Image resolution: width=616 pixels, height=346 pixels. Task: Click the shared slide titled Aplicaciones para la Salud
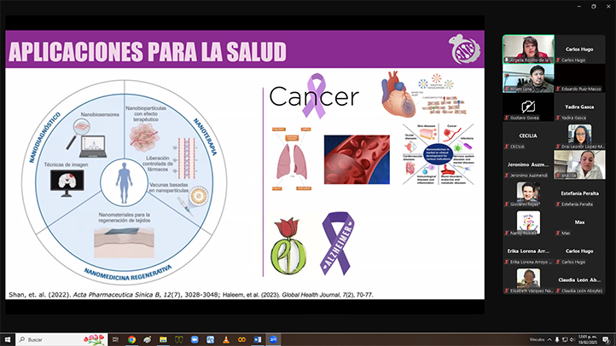(x=245, y=164)
